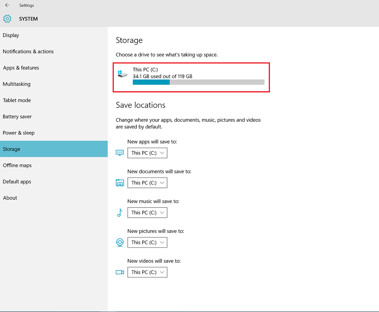Open Multitasking settings
Image resolution: width=379 pixels, height=312 pixels.
(54, 84)
